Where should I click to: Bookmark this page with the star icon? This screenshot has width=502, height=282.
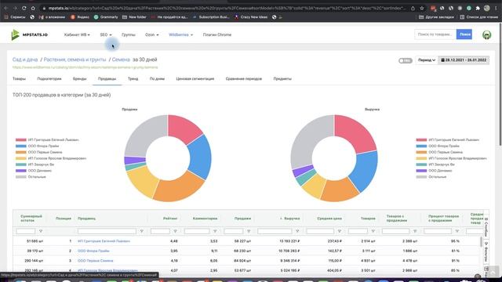(x=422, y=8)
